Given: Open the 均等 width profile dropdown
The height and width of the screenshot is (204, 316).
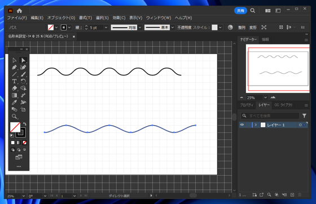Looking at the screenshot, I should click(x=140, y=28).
